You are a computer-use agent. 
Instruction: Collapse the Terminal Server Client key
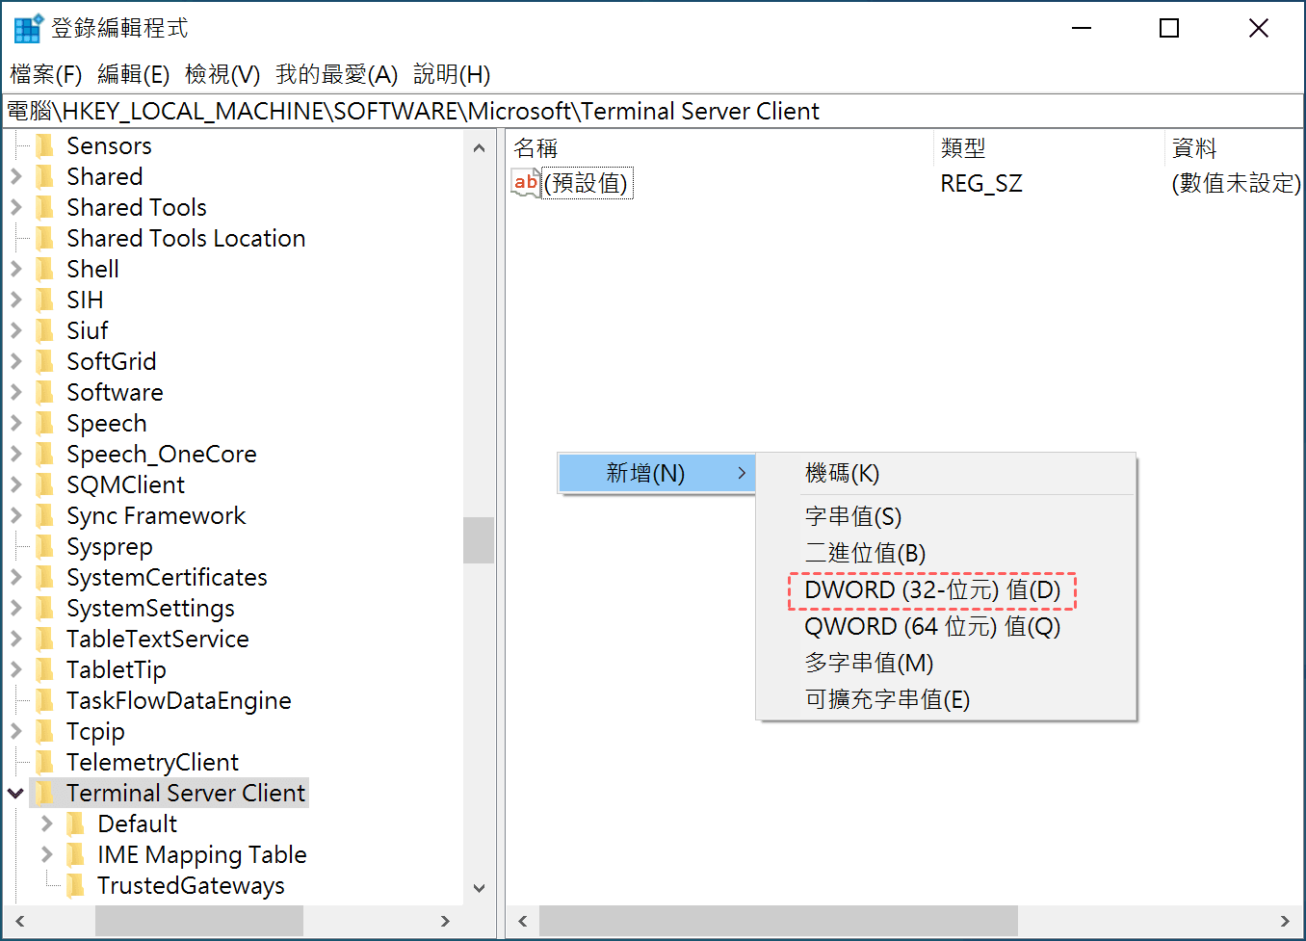tap(15, 794)
